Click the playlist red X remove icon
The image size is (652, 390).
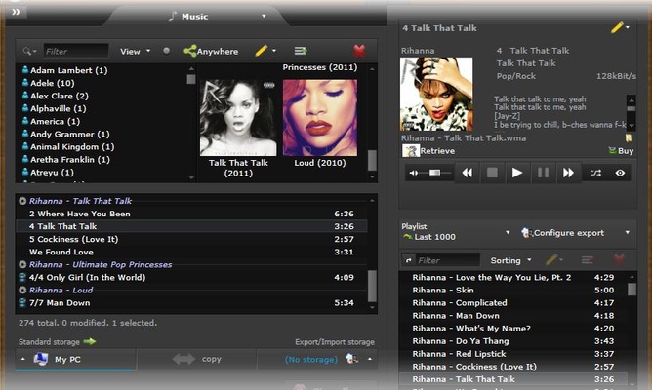tap(619, 260)
